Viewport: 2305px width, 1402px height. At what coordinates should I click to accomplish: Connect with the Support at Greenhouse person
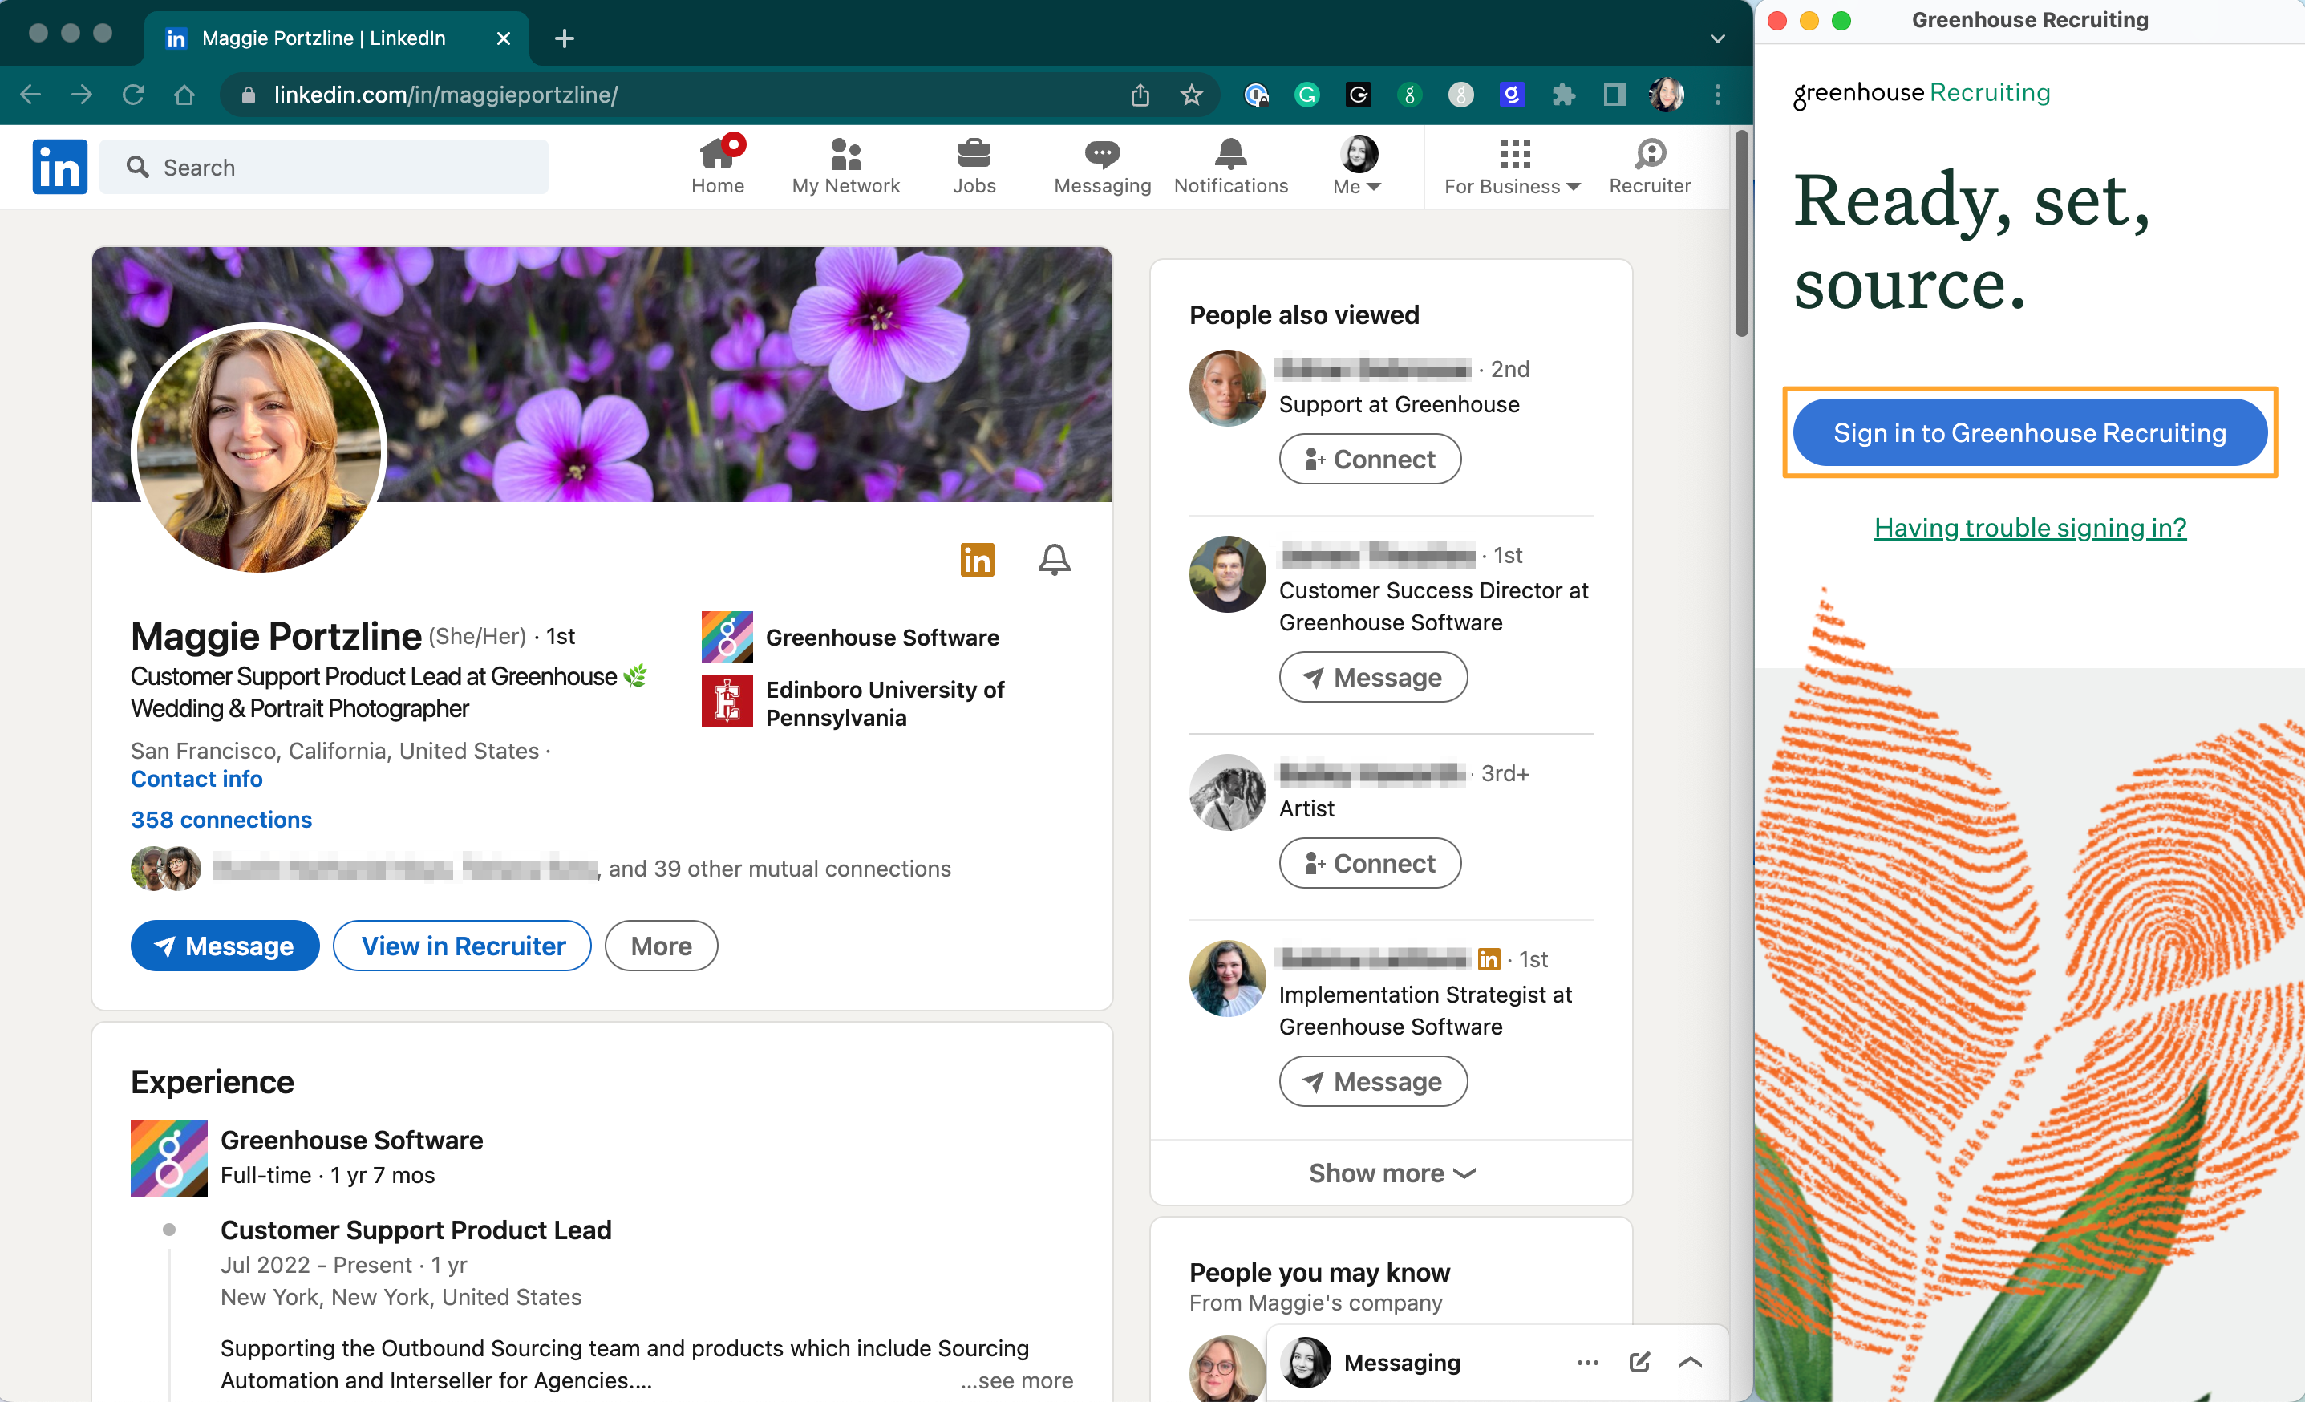(x=1370, y=458)
